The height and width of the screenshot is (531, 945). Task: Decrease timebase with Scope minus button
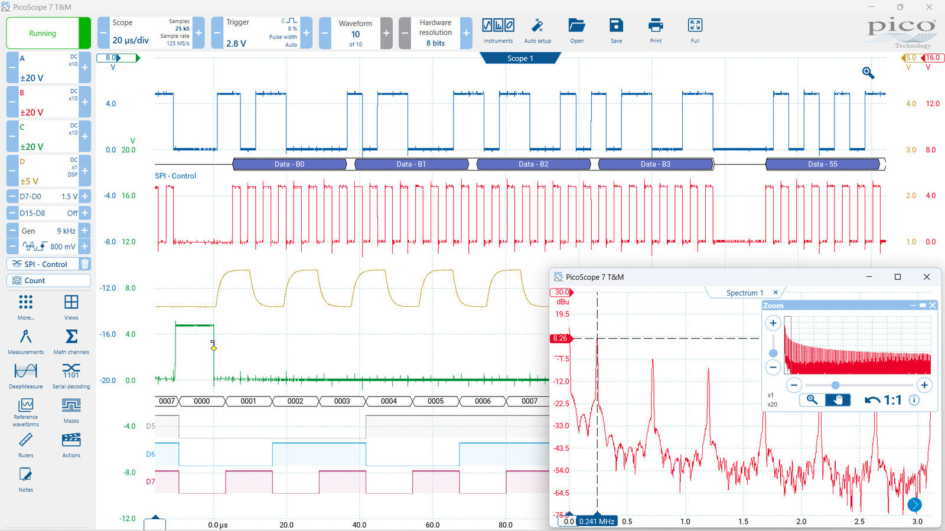click(103, 33)
